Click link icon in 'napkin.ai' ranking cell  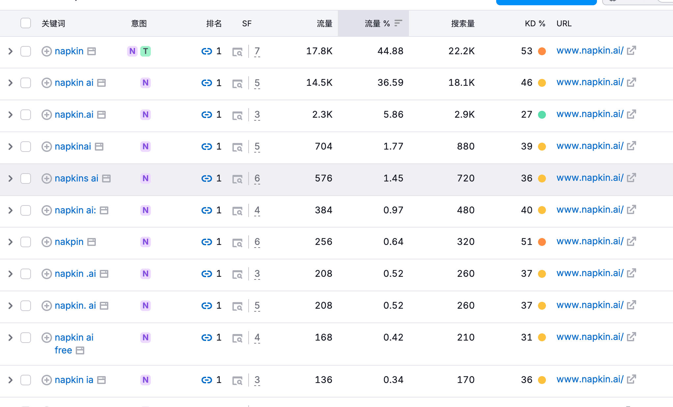tap(206, 115)
